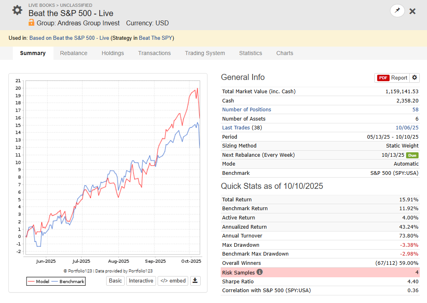427x303 pixels.
Task: Click the Cash value 2,358.20
Action: click(407, 100)
